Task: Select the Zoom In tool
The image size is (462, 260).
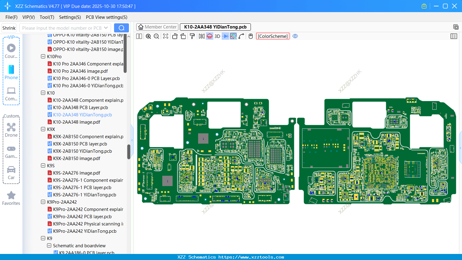Action: coord(148,36)
